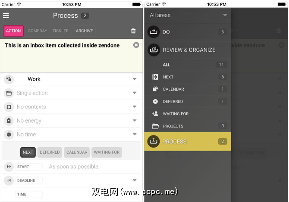This screenshot has width=289, height=202.
Task: Select the DEFERRED status toggle
Action: 50,152
